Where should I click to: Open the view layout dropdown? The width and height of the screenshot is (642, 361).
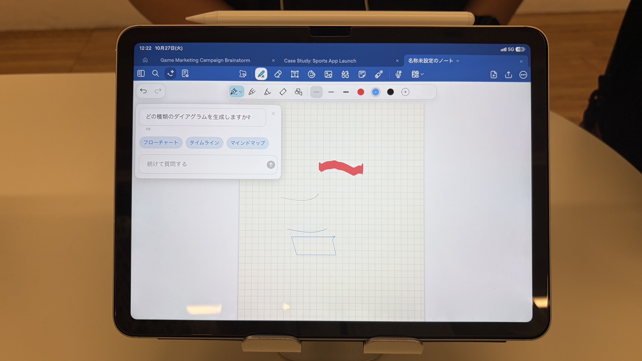tap(417, 74)
